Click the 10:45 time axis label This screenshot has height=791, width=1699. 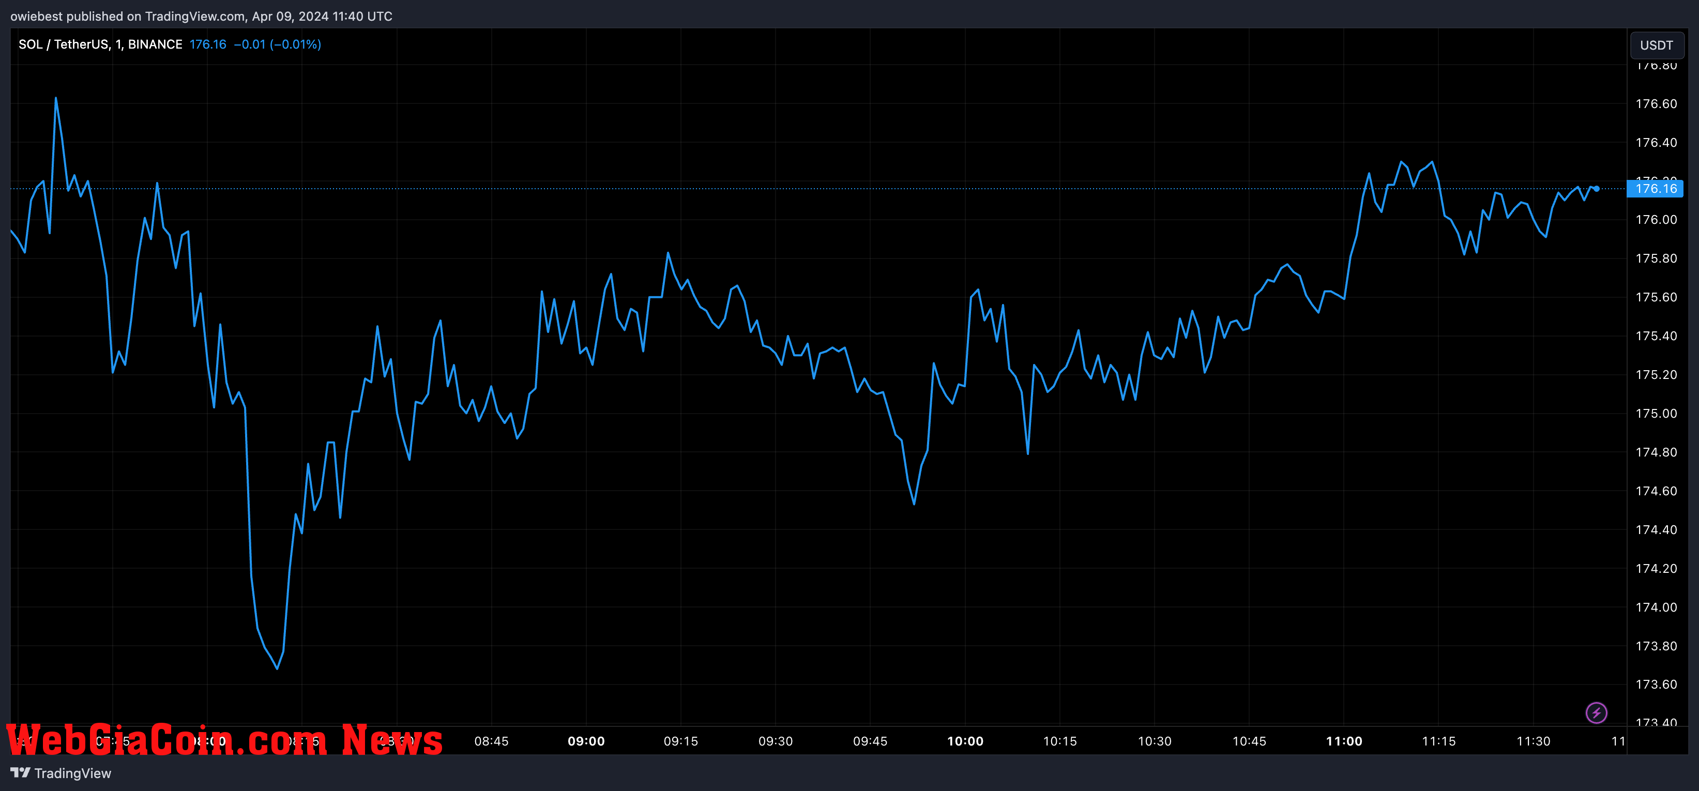coord(1249,741)
